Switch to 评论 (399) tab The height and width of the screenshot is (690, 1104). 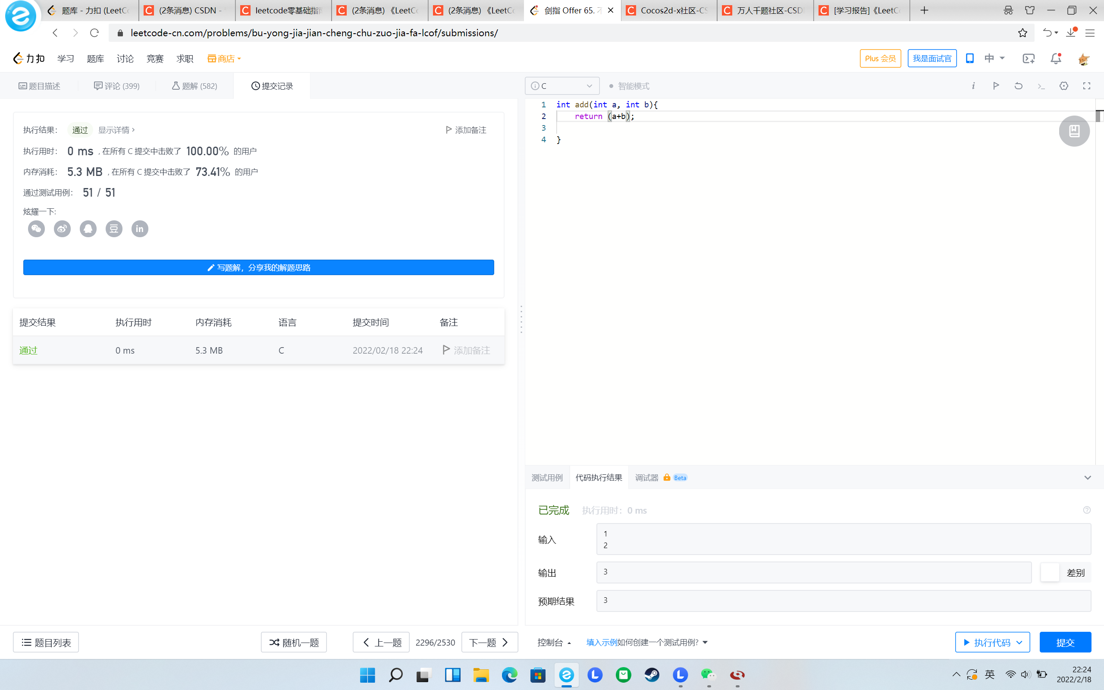coord(117,86)
